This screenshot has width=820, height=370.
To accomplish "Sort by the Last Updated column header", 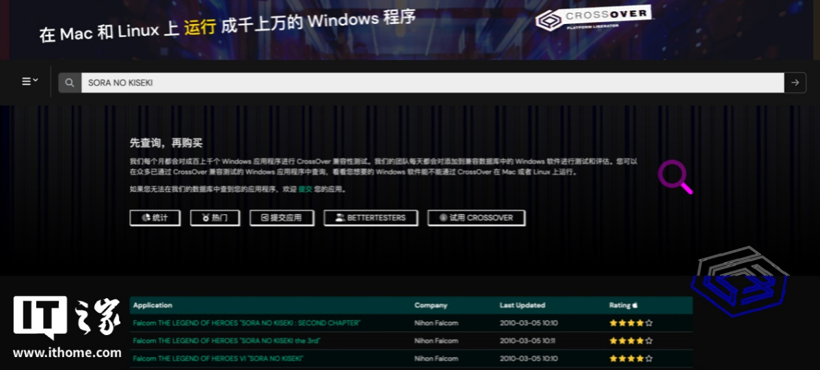I will pos(522,305).
